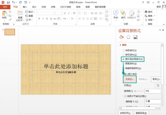Select slide 1 thumbnail in the left panel
This screenshot has width=166, height=115.
[10, 32]
